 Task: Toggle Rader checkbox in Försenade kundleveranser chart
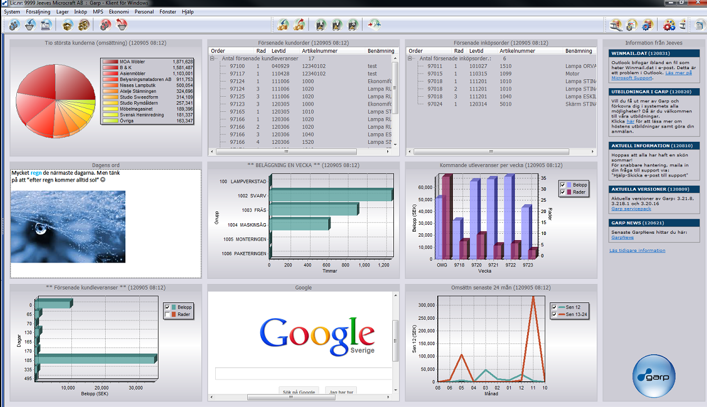pyautogui.click(x=167, y=315)
